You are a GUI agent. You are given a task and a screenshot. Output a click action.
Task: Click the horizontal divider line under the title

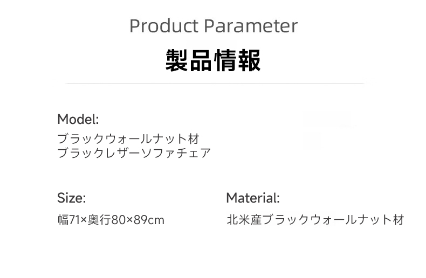point(215,84)
